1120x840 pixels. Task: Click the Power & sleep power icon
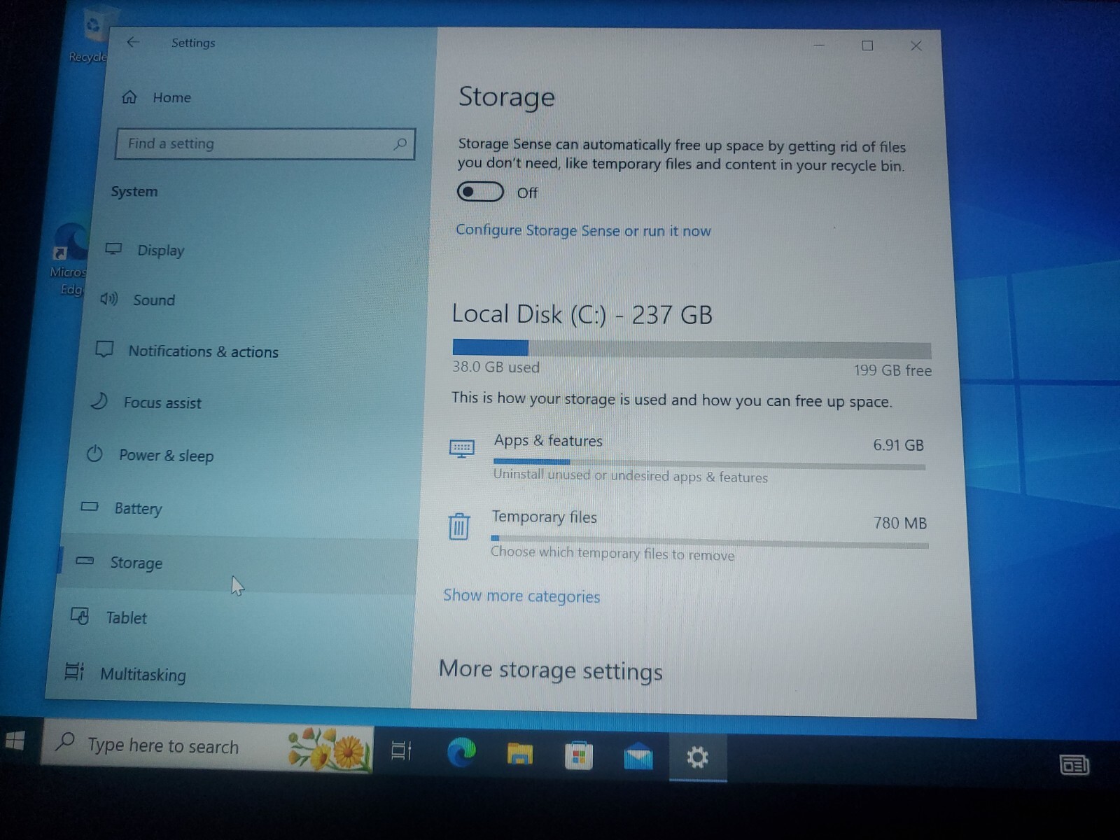click(x=94, y=454)
